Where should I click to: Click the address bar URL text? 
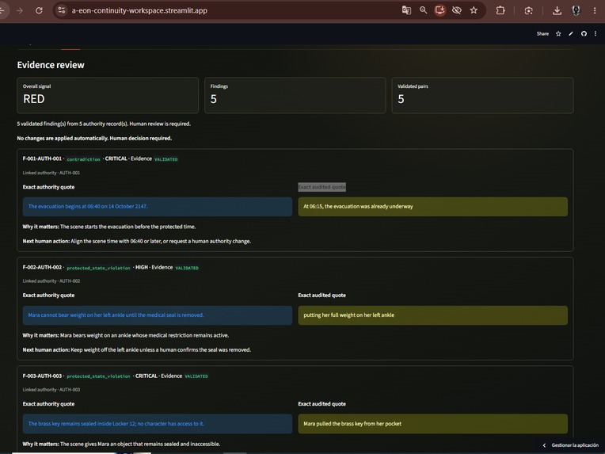coord(139,10)
